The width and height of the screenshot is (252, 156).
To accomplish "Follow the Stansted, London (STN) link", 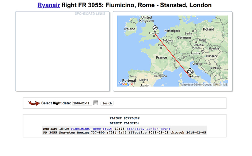I will (x=148, y=129).
